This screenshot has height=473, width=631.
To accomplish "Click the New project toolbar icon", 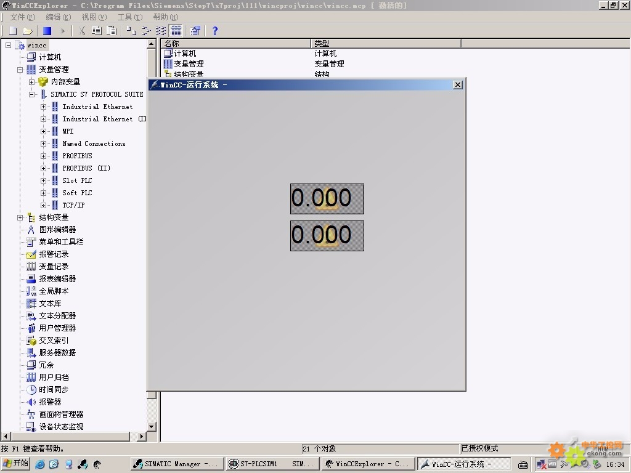I will click(x=13, y=31).
